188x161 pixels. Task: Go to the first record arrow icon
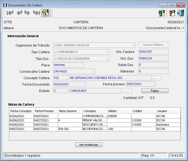[10, 13]
